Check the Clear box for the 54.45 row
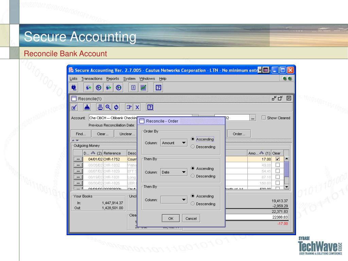348x261 pixels. pyautogui.click(x=277, y=171)
